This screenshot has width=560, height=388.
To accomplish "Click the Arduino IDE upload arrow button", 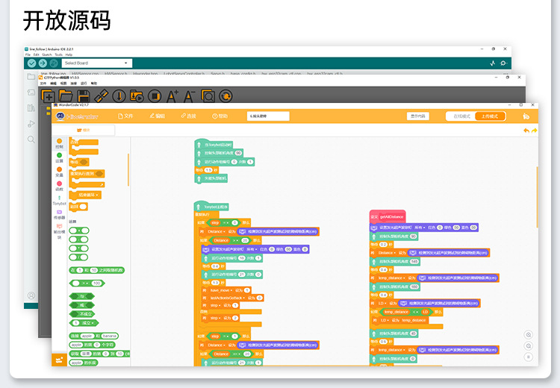I will coord(43,63).
